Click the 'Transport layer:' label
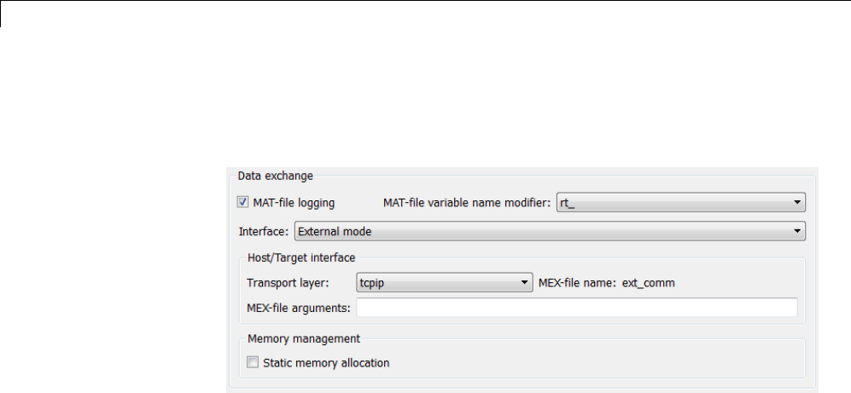Screen dimensions: 851x393 point(283,283)
